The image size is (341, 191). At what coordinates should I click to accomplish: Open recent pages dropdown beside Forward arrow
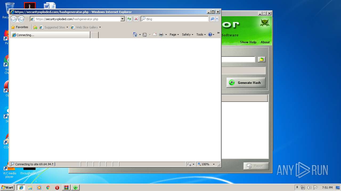click(x=27, y=19)
